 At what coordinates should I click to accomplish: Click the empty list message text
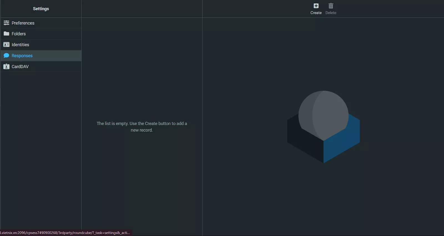[x=142, y=127]
